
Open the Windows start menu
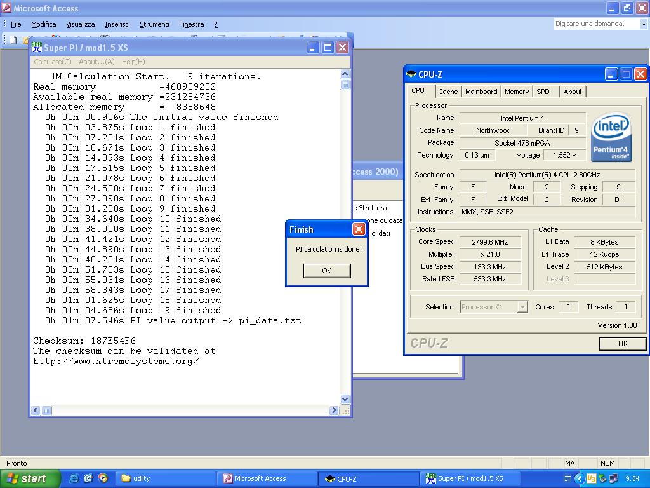tap(30, 478)
